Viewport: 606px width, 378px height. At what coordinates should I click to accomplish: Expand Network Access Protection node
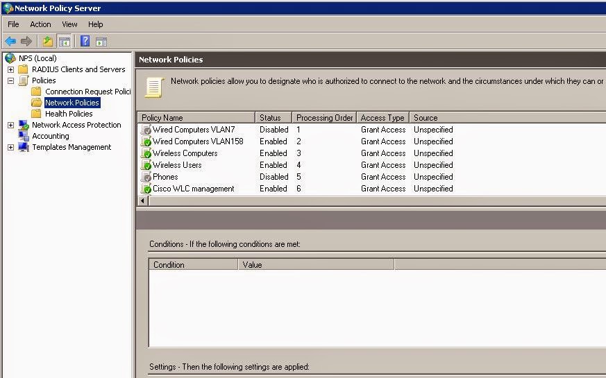[11, 125]
